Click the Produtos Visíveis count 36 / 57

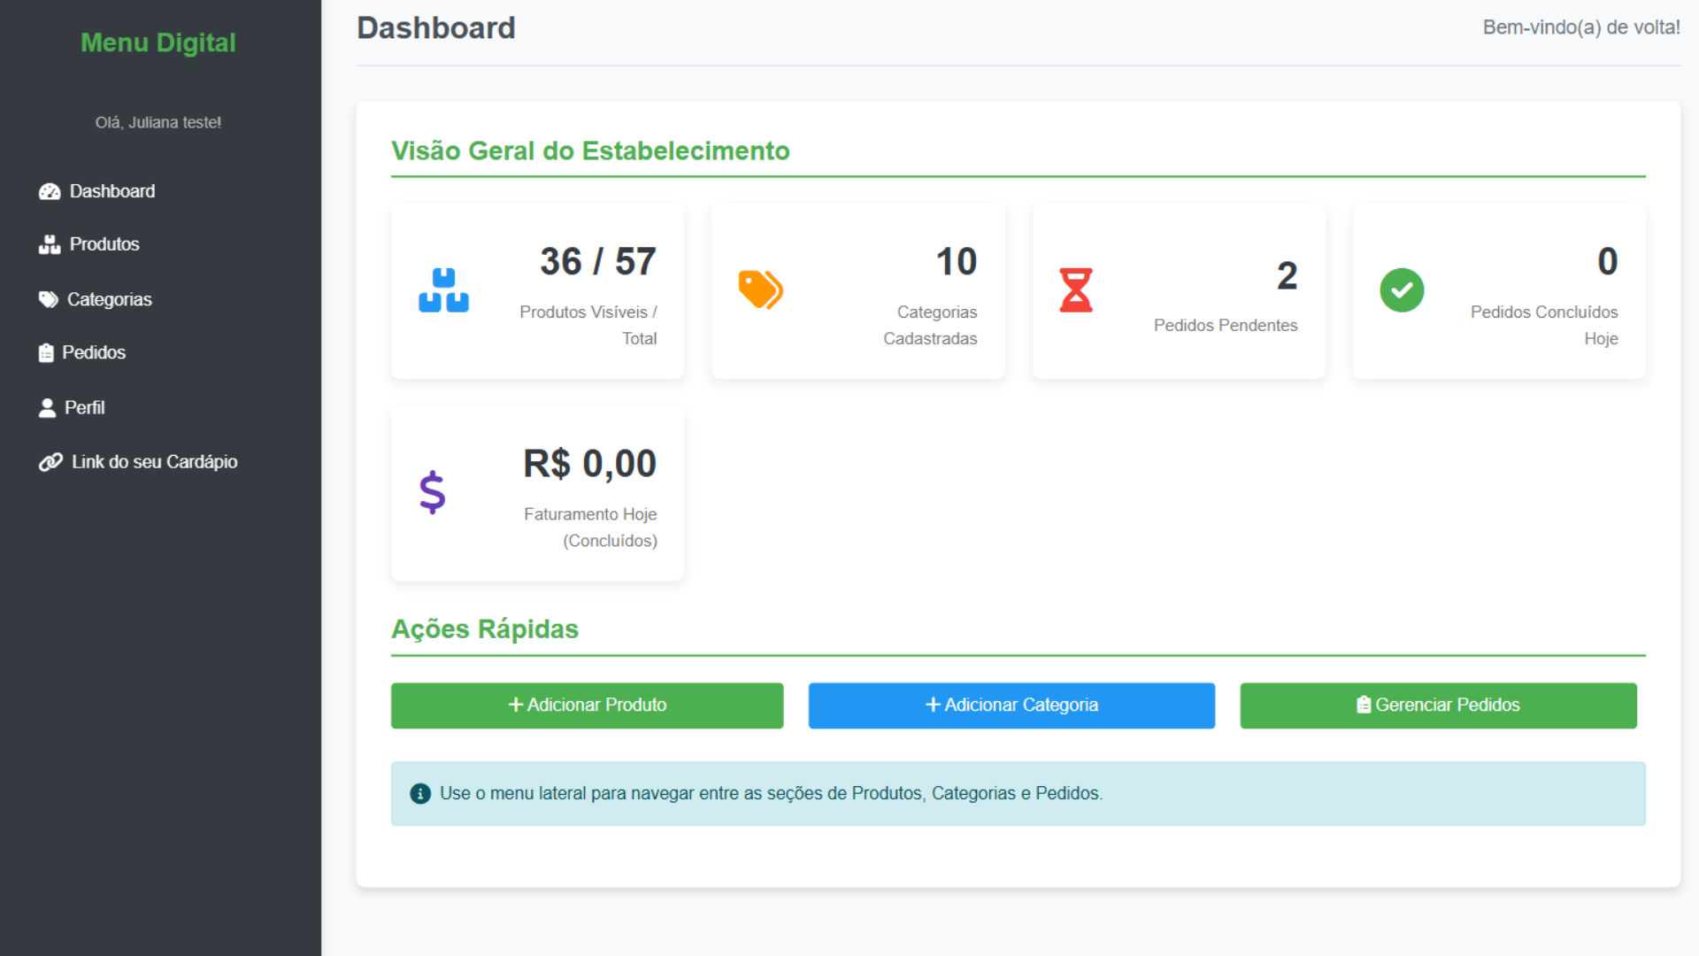tap(598, 262)
